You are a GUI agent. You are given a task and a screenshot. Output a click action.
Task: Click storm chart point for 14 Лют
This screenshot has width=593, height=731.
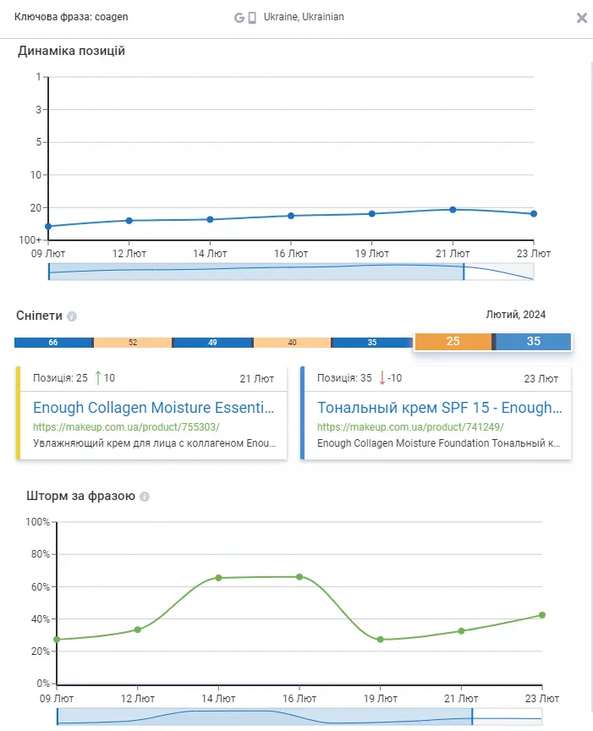pos(218,578)
